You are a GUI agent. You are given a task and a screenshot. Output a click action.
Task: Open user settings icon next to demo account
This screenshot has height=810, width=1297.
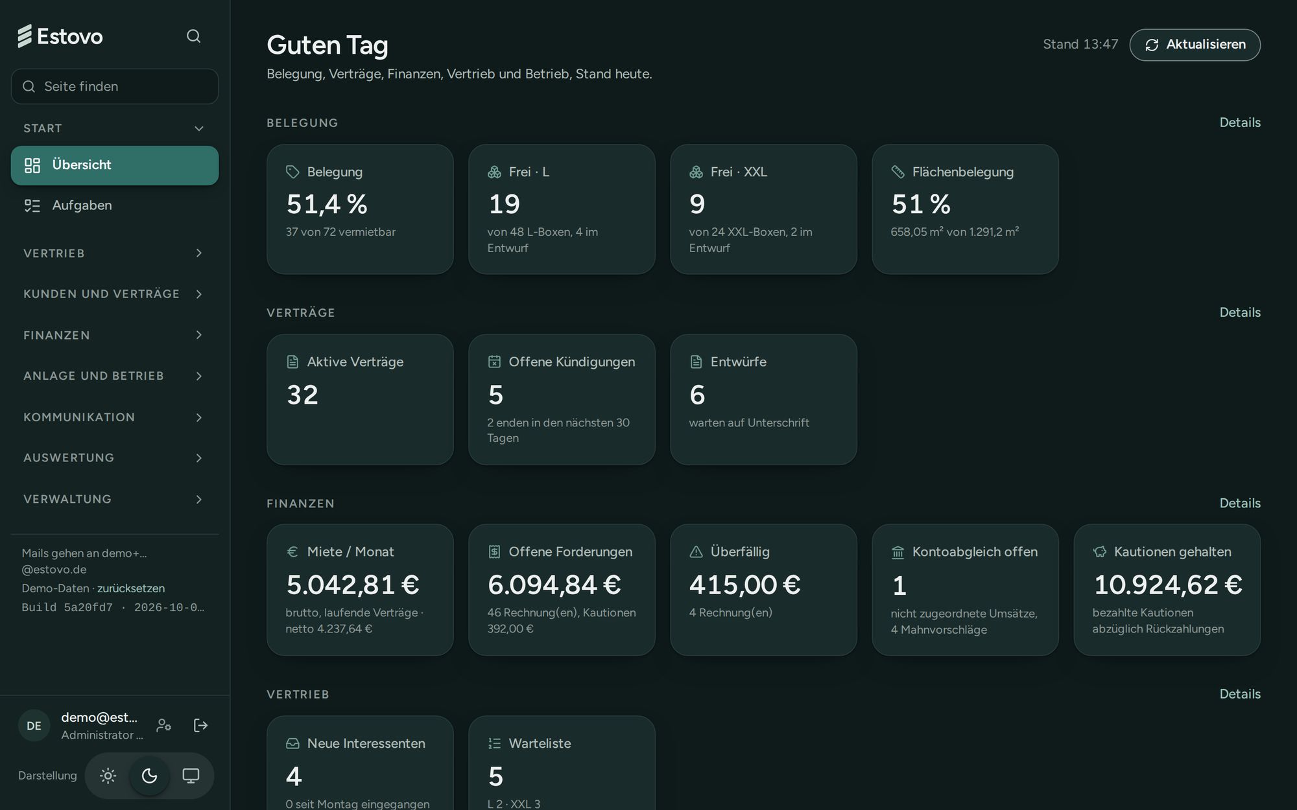tap(164, 725)
